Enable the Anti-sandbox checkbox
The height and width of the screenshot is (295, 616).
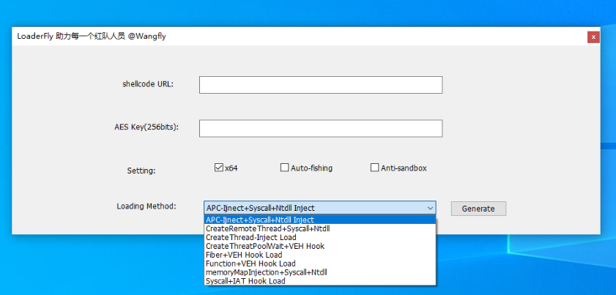[375, 168]
